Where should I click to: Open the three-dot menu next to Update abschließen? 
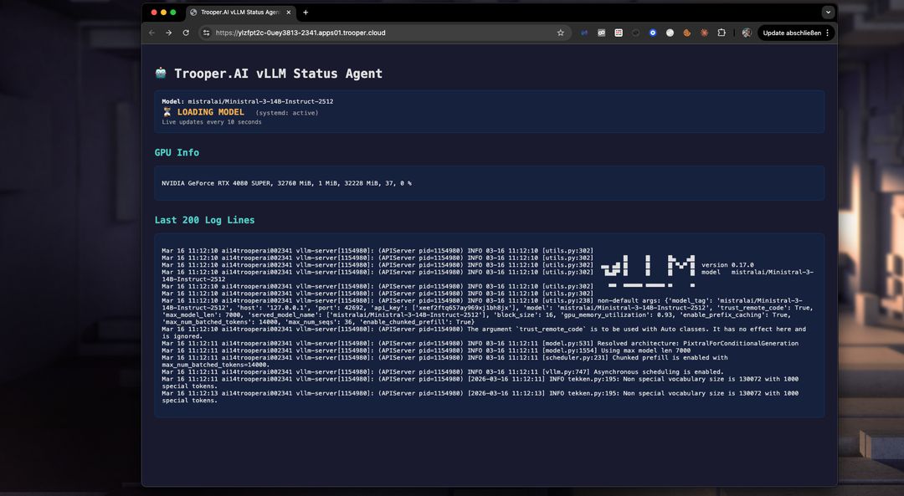click(x=829, y=33)
